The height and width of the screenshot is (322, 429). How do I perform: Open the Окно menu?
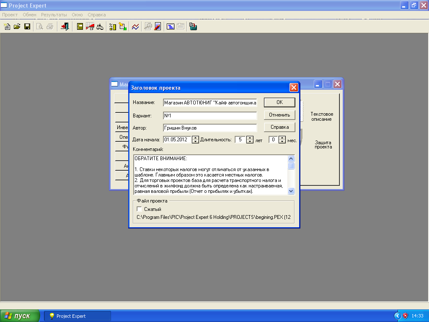pyautogui.click(x=77, y=15)
